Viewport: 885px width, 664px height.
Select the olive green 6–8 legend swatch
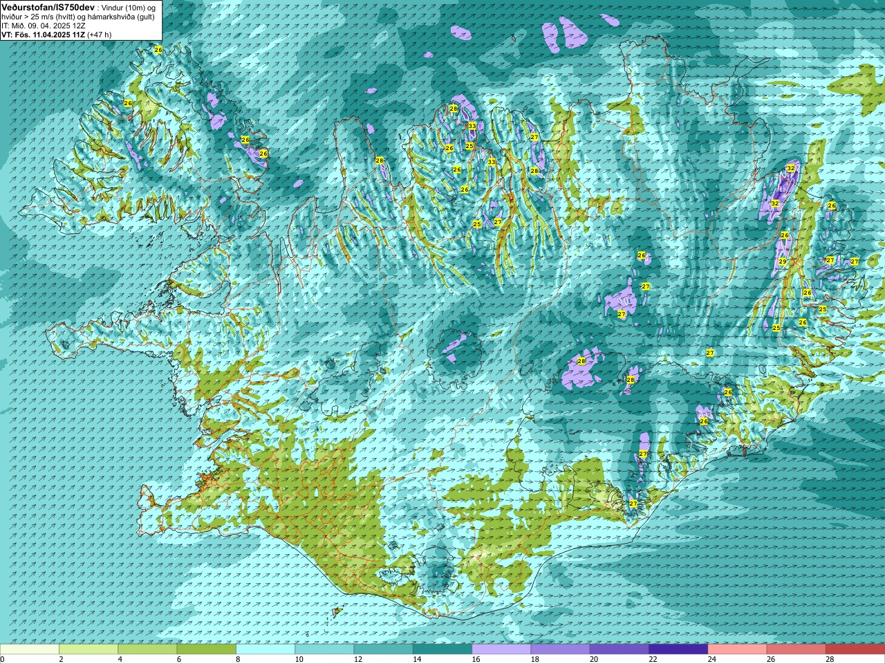point(207,649)
